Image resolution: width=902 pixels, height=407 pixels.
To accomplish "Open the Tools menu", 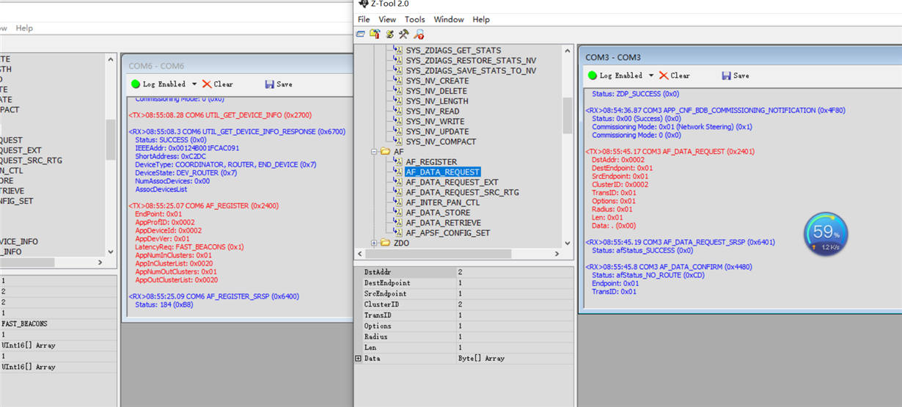I will point(414,19).
